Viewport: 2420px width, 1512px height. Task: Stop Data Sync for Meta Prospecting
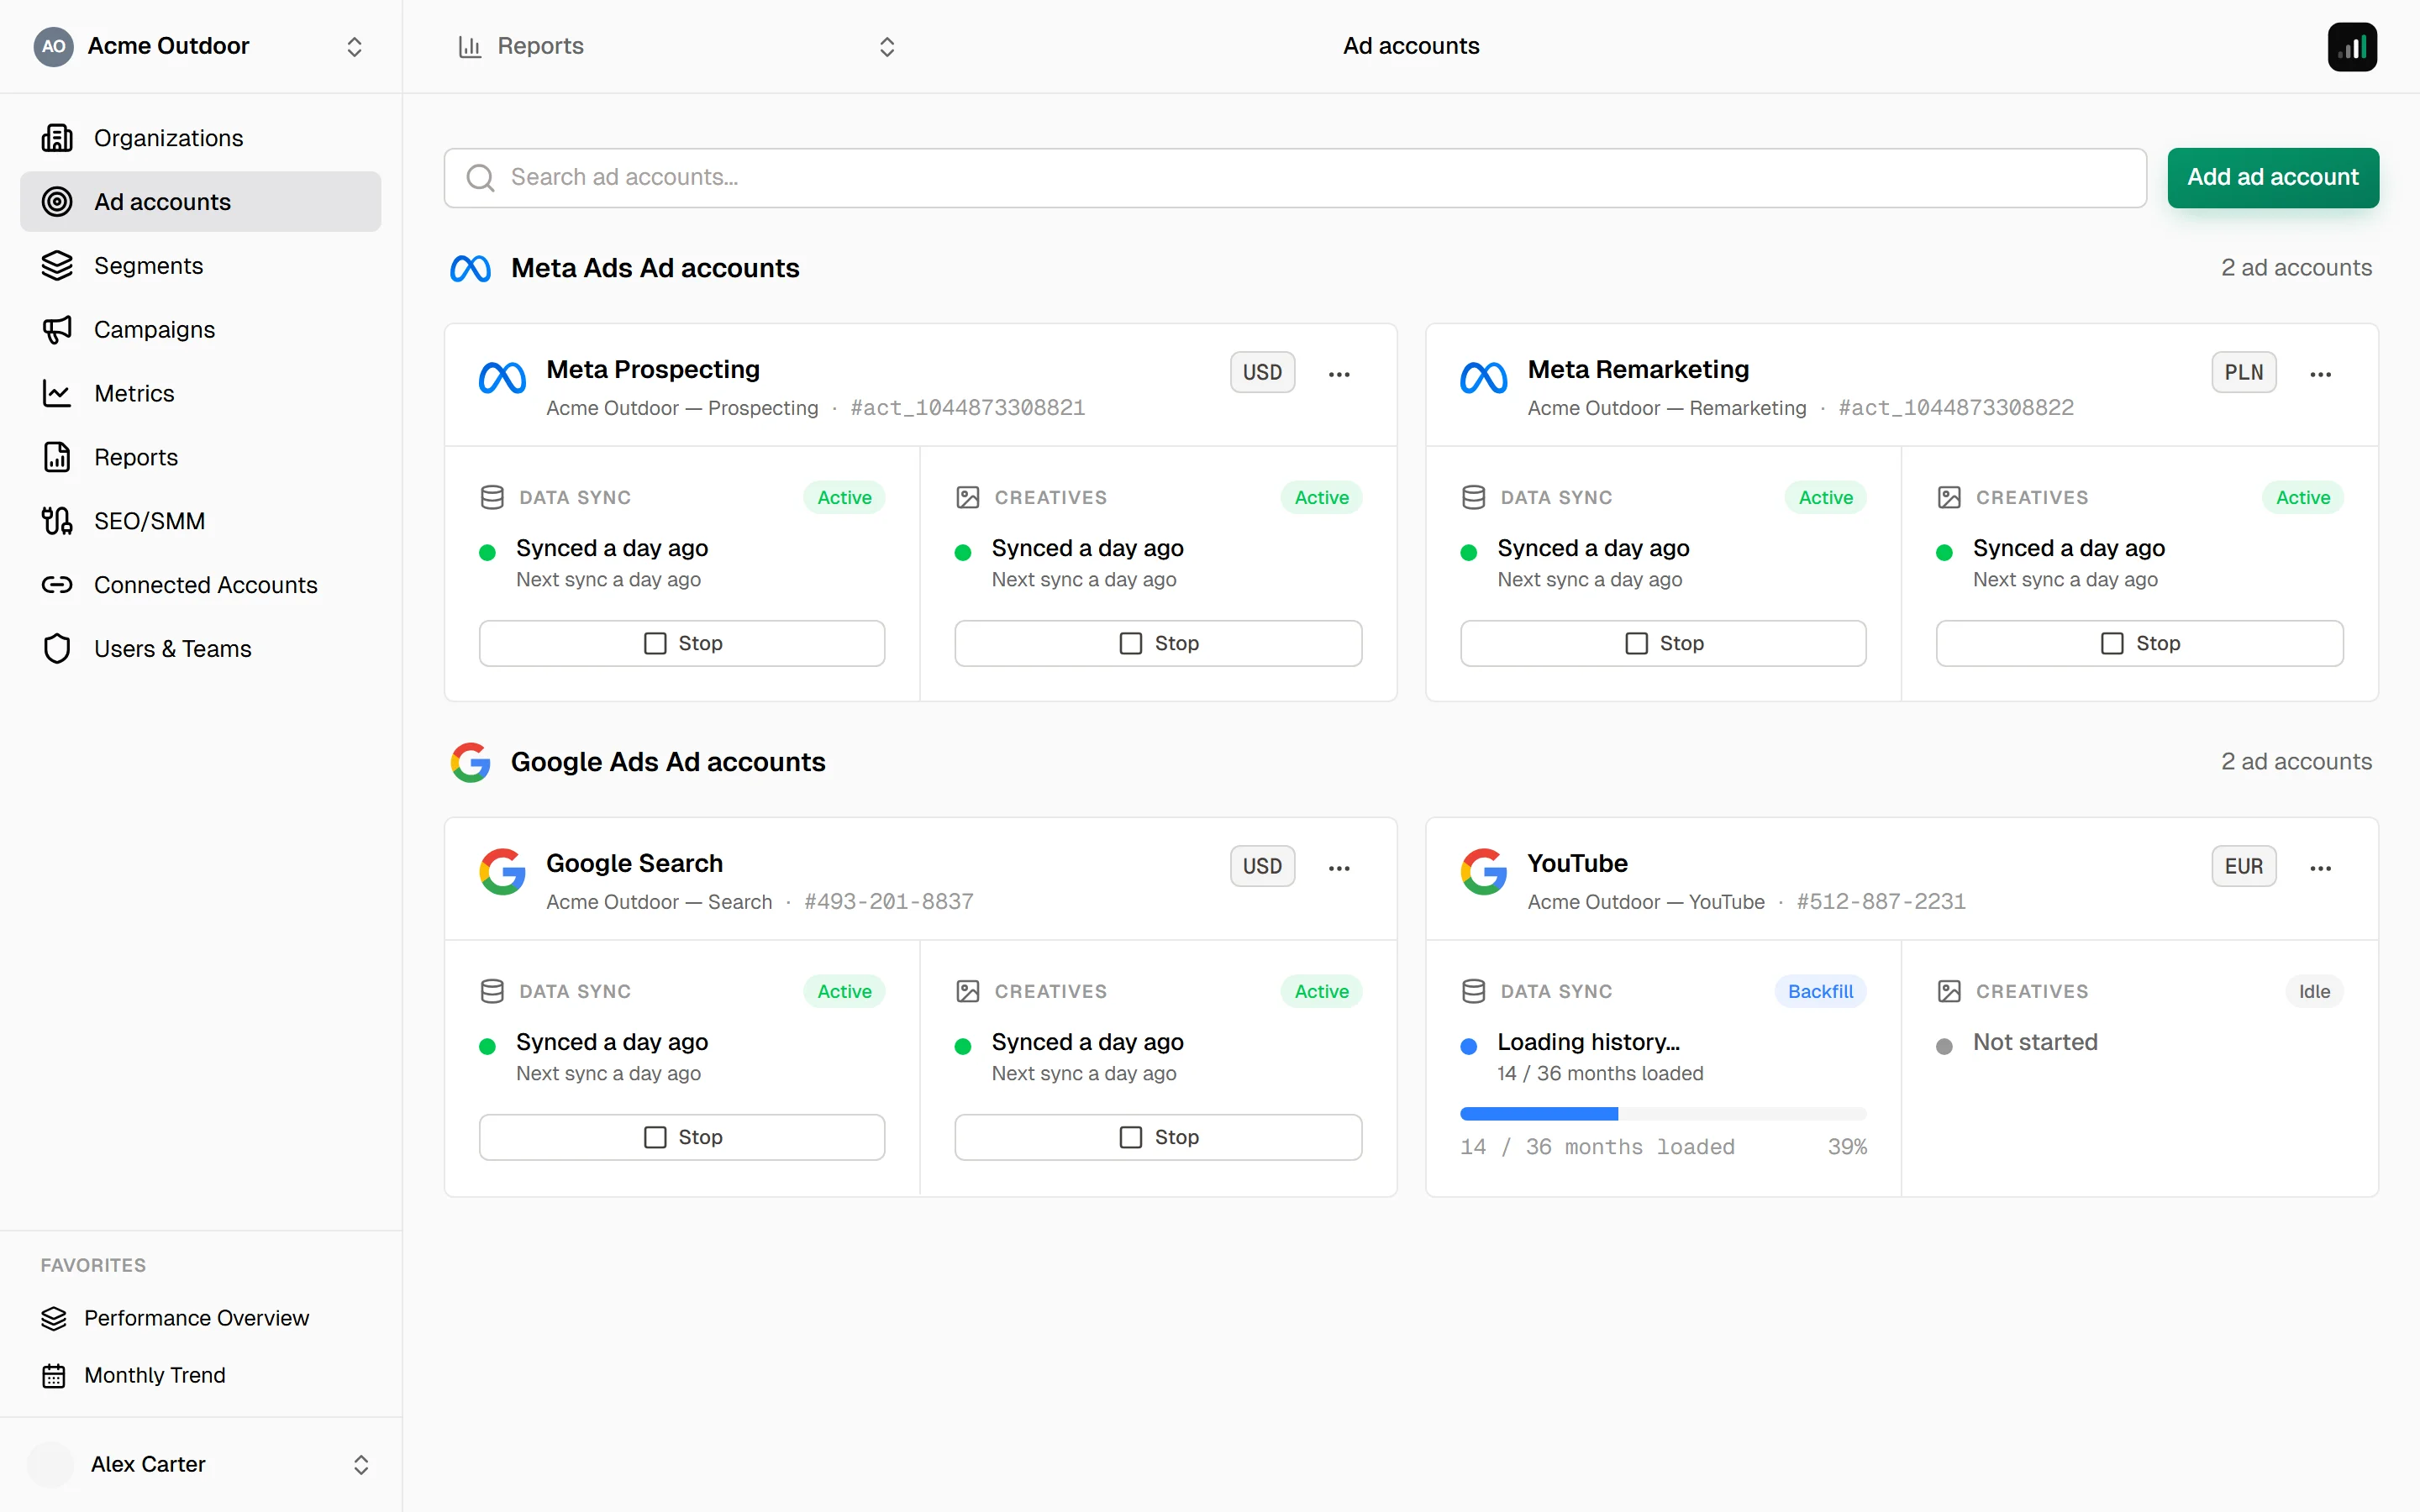(x=682, y=643)
